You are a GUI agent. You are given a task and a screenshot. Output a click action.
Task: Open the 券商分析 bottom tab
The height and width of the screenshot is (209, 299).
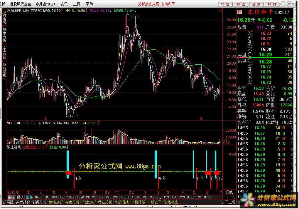click(72, 202)
